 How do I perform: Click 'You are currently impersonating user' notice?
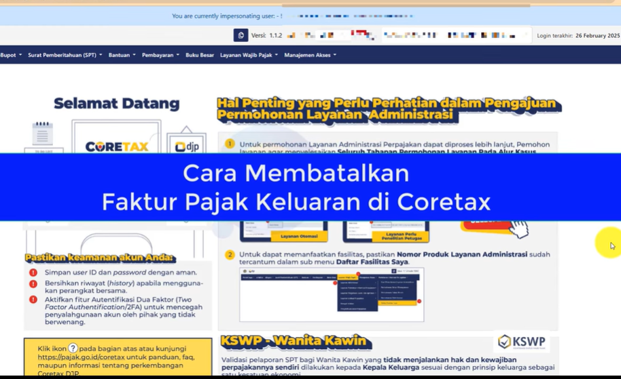point(227,16)
